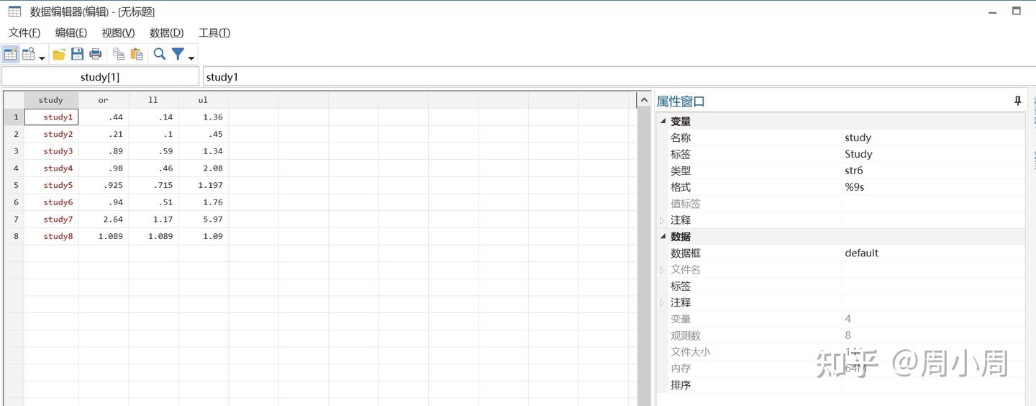Expand the 注释 row under 变量
The width and height of the screenshot is (1036, 406).
(663, 220)
